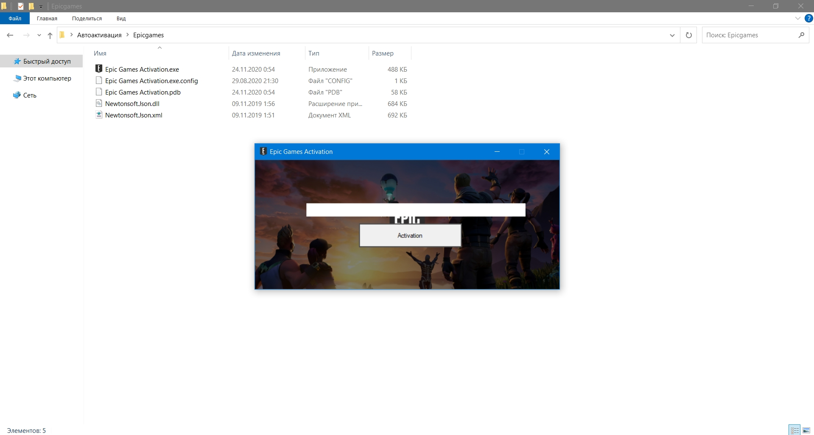Click the search magnifier icon
Image resolution: width=814 pixels, height=435 pixels.
click(x=801, y=35)
